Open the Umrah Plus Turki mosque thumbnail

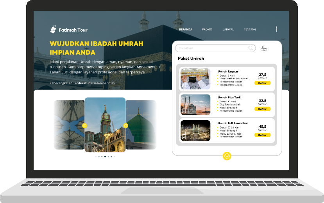click(195, 105)
